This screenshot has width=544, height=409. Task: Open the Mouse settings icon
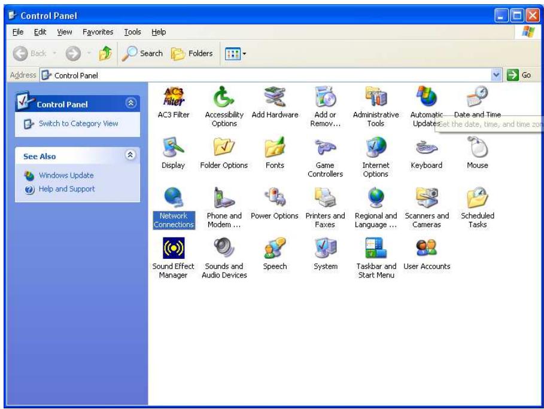point(477,147)
